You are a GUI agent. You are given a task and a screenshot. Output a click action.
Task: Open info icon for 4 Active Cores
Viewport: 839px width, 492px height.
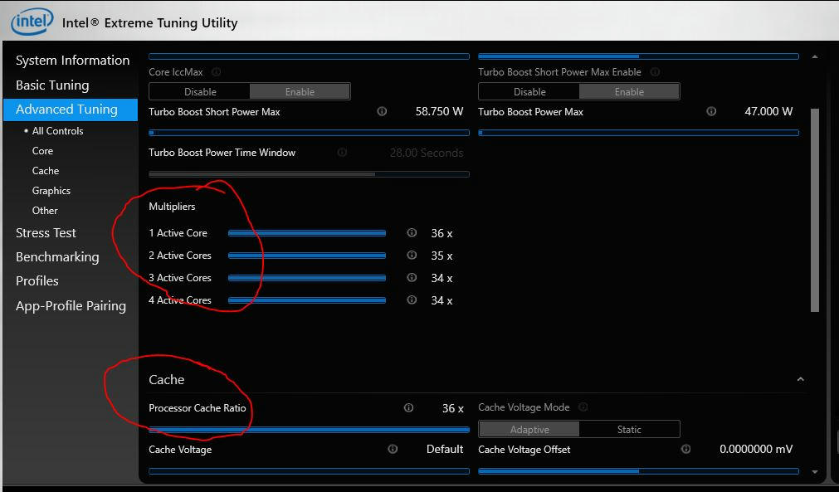pos(412,300)
